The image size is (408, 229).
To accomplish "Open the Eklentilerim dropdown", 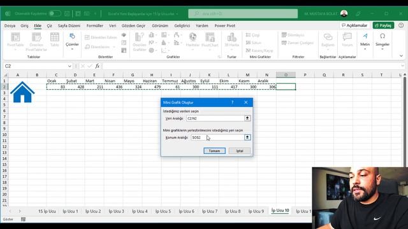I will (x=100, y=46).
